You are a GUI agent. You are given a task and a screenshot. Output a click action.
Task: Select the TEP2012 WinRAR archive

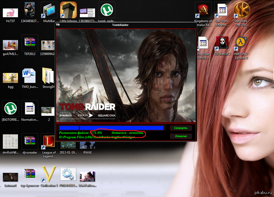[x=30, y=43]
